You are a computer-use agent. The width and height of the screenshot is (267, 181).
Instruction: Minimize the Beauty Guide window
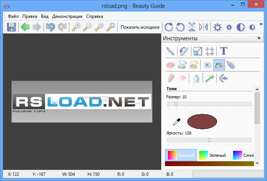[233, 4]
